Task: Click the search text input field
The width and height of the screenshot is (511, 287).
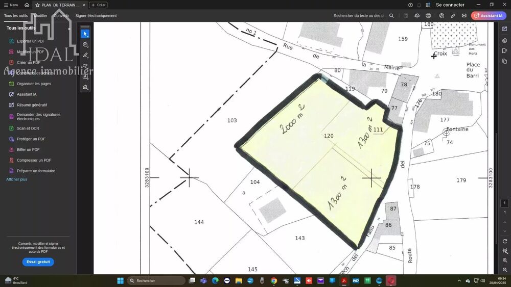Action: coord(360,16)
